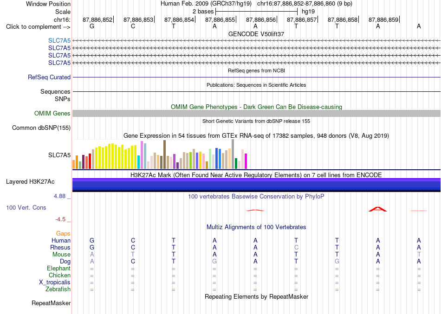Click the 4.88 PhyloP upper-scale value
Image resolution: width=441 pixels, height=314 pixels.
point(59,196)
